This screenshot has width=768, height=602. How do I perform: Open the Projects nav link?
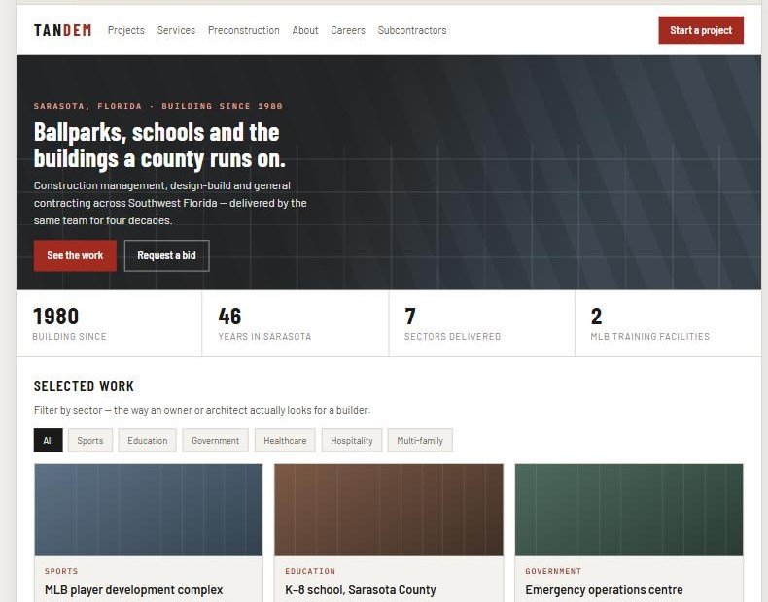pyautogui.click(x=126, y=30)
